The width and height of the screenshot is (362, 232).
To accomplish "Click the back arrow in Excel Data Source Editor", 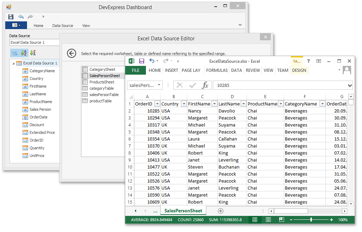I will pos(72,53).
